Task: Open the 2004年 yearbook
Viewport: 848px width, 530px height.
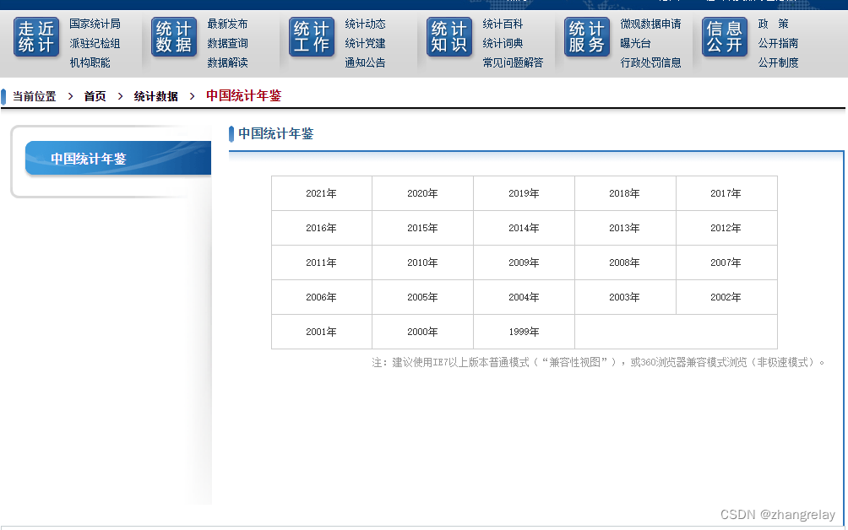Action: tap(524, 296)
